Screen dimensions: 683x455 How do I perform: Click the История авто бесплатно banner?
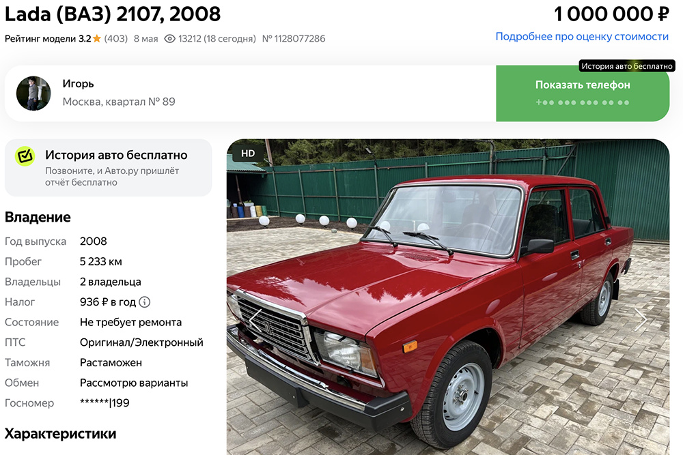108,168
